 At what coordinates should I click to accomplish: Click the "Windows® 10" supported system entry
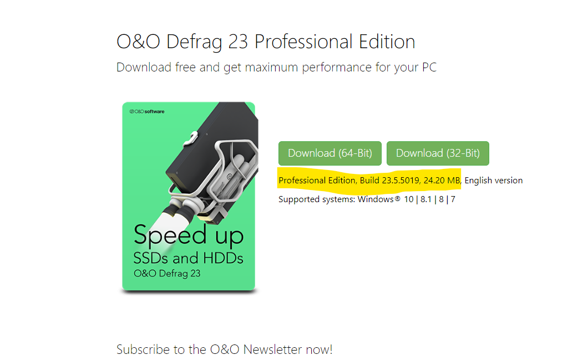click(385, 199)
